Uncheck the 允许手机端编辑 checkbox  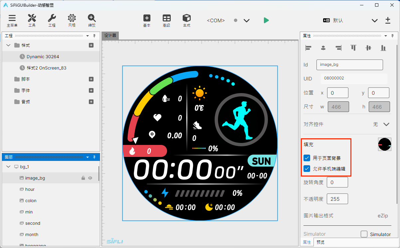pyautogui.click(x=307, y=169)
